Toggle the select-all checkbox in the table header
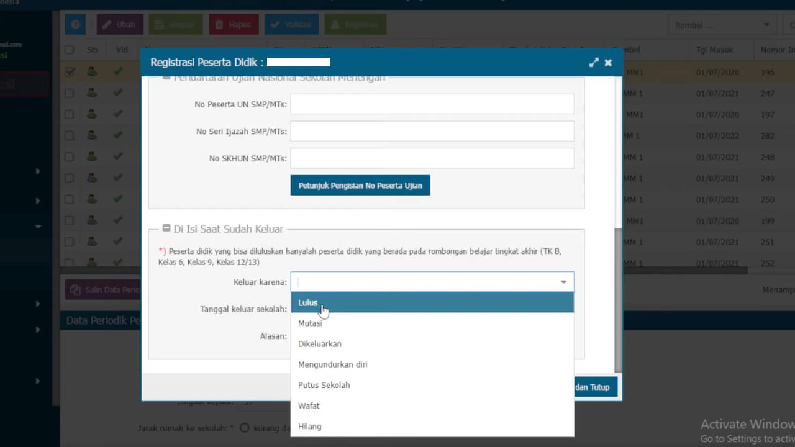The image size is (795, 447). (x=69, y=50)
